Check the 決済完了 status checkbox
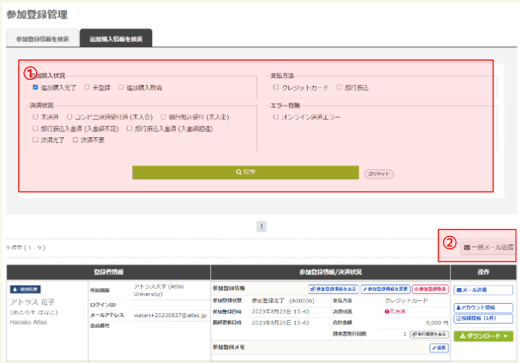This screenshot has height=363, width=520. [36, 140]
